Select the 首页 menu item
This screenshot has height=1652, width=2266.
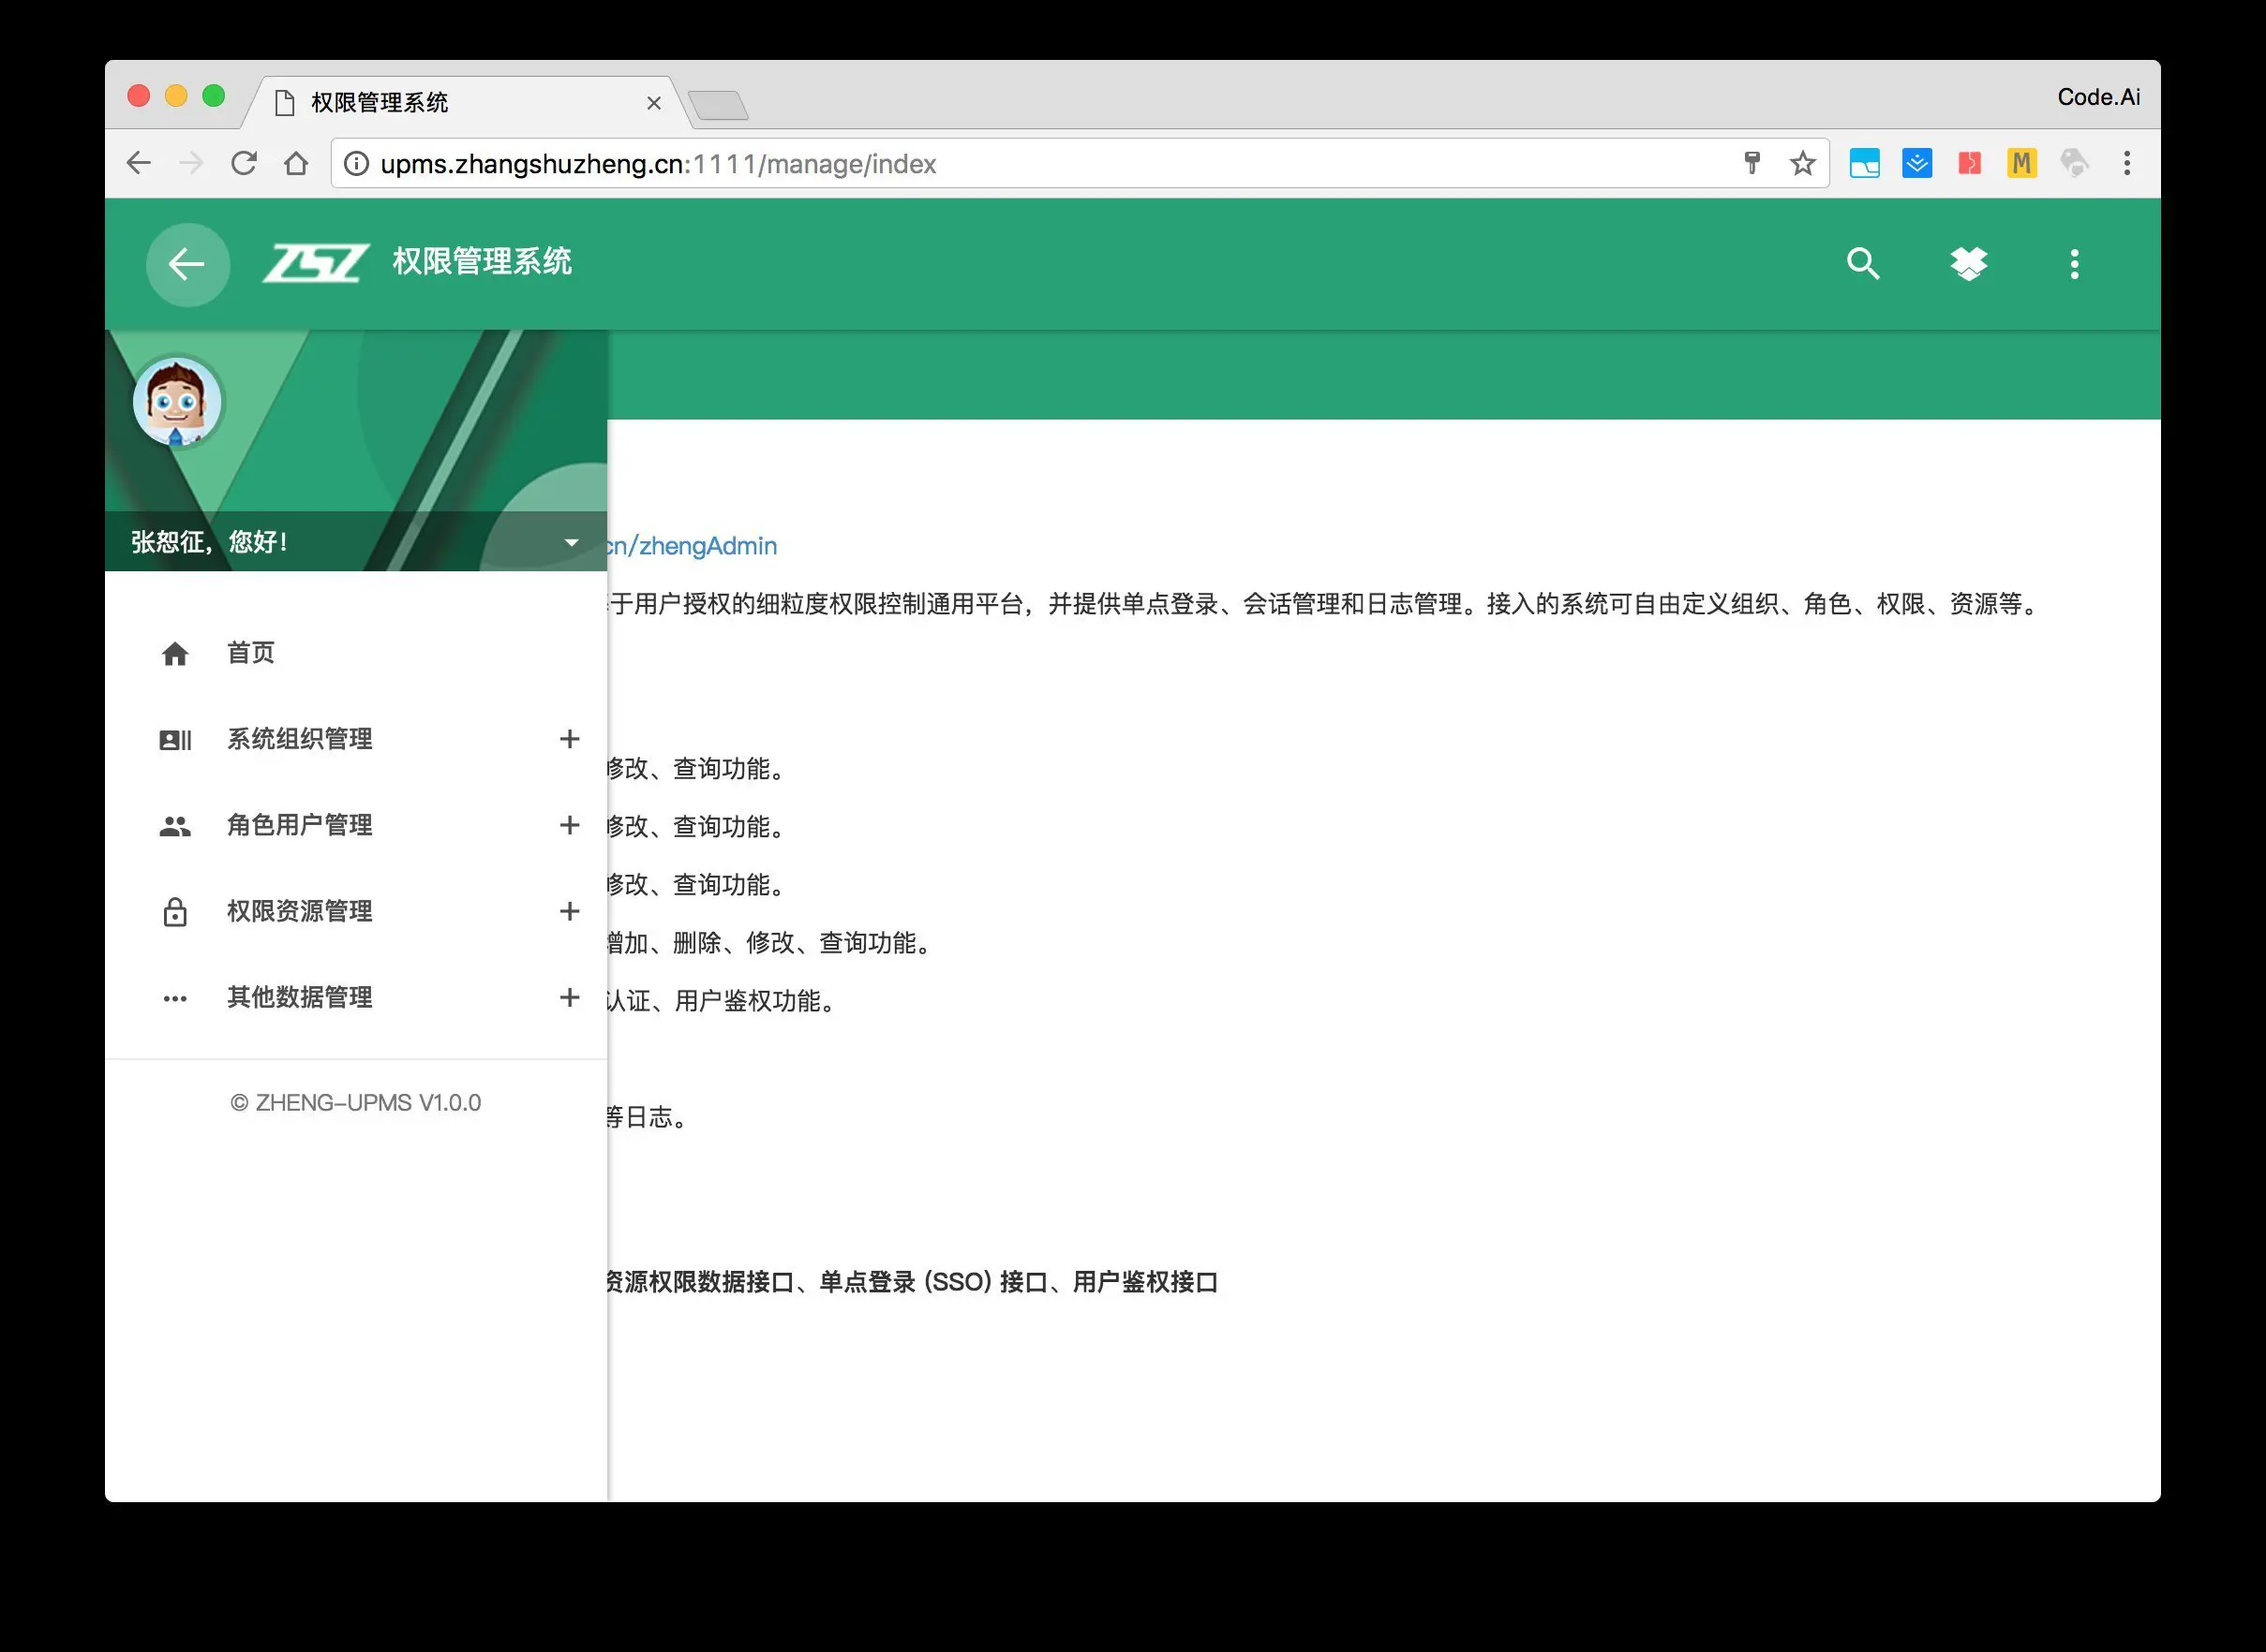(251, 653)
